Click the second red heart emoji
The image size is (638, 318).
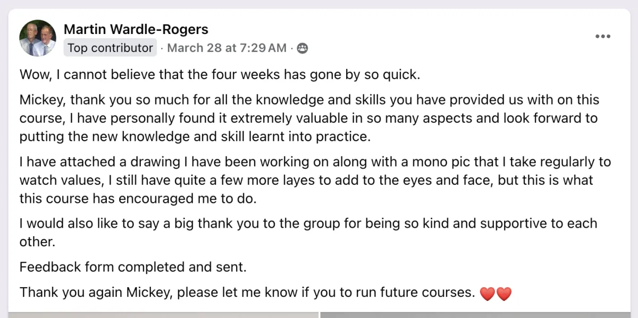click(x=503, y=293)
